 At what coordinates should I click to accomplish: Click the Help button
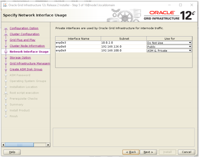(12, 152)
